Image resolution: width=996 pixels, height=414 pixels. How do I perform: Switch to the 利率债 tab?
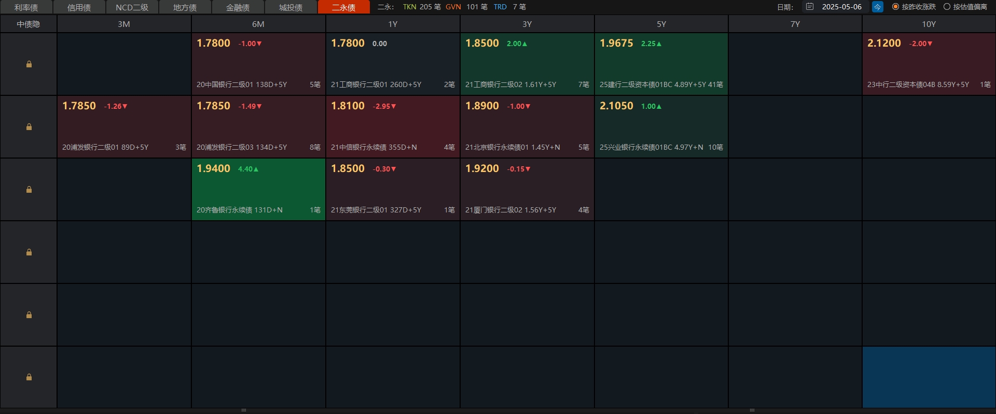point(26,7)
